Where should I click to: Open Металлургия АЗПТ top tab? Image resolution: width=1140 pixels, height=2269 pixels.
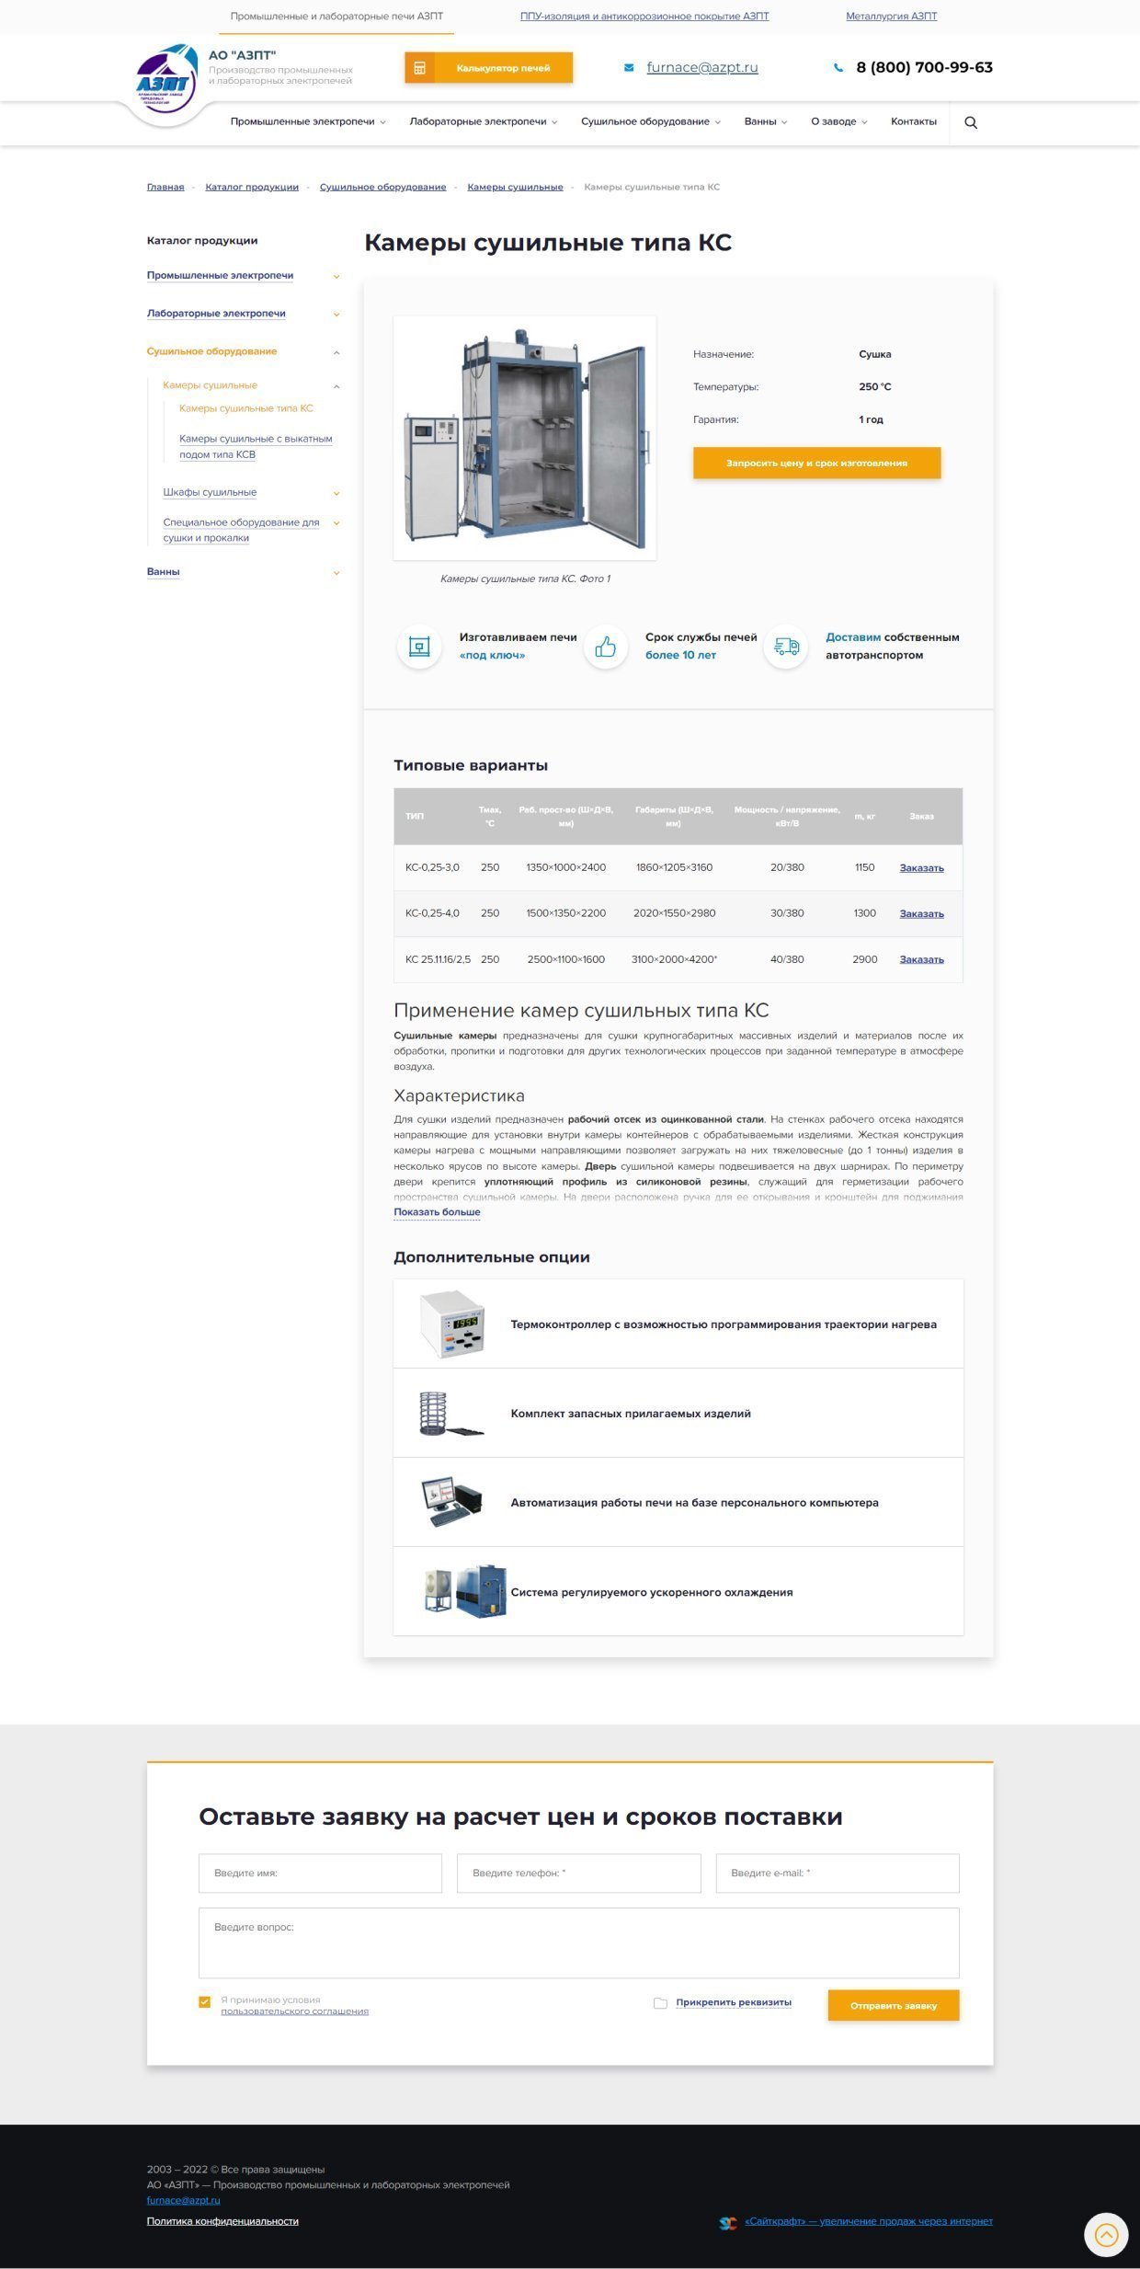click(892, 17)
